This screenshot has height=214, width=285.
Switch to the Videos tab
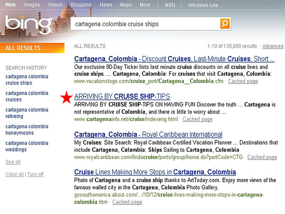pos(55,5)
